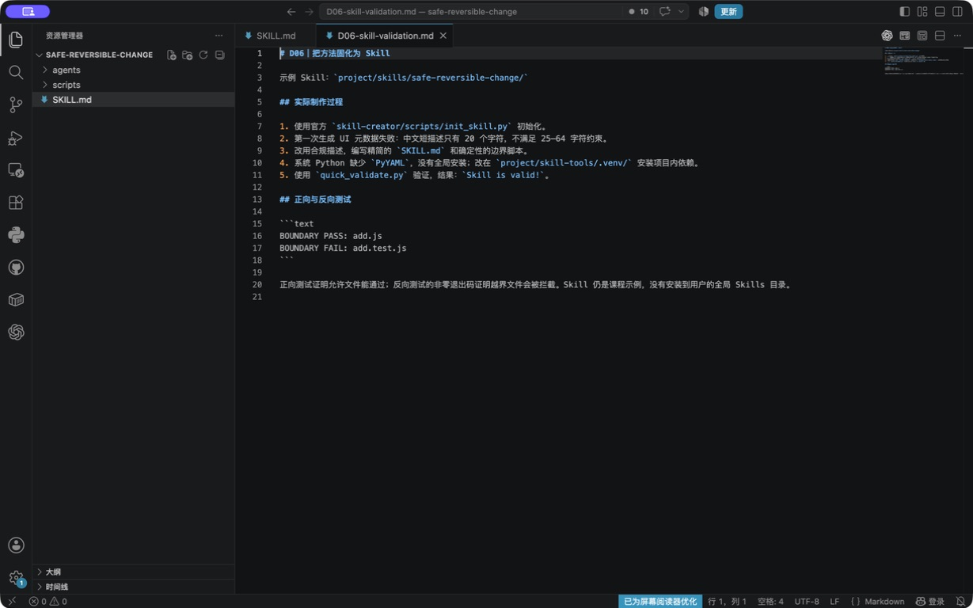Toggle the bottom panel
The width and height of the screenshot is (973, 608).
940,12
